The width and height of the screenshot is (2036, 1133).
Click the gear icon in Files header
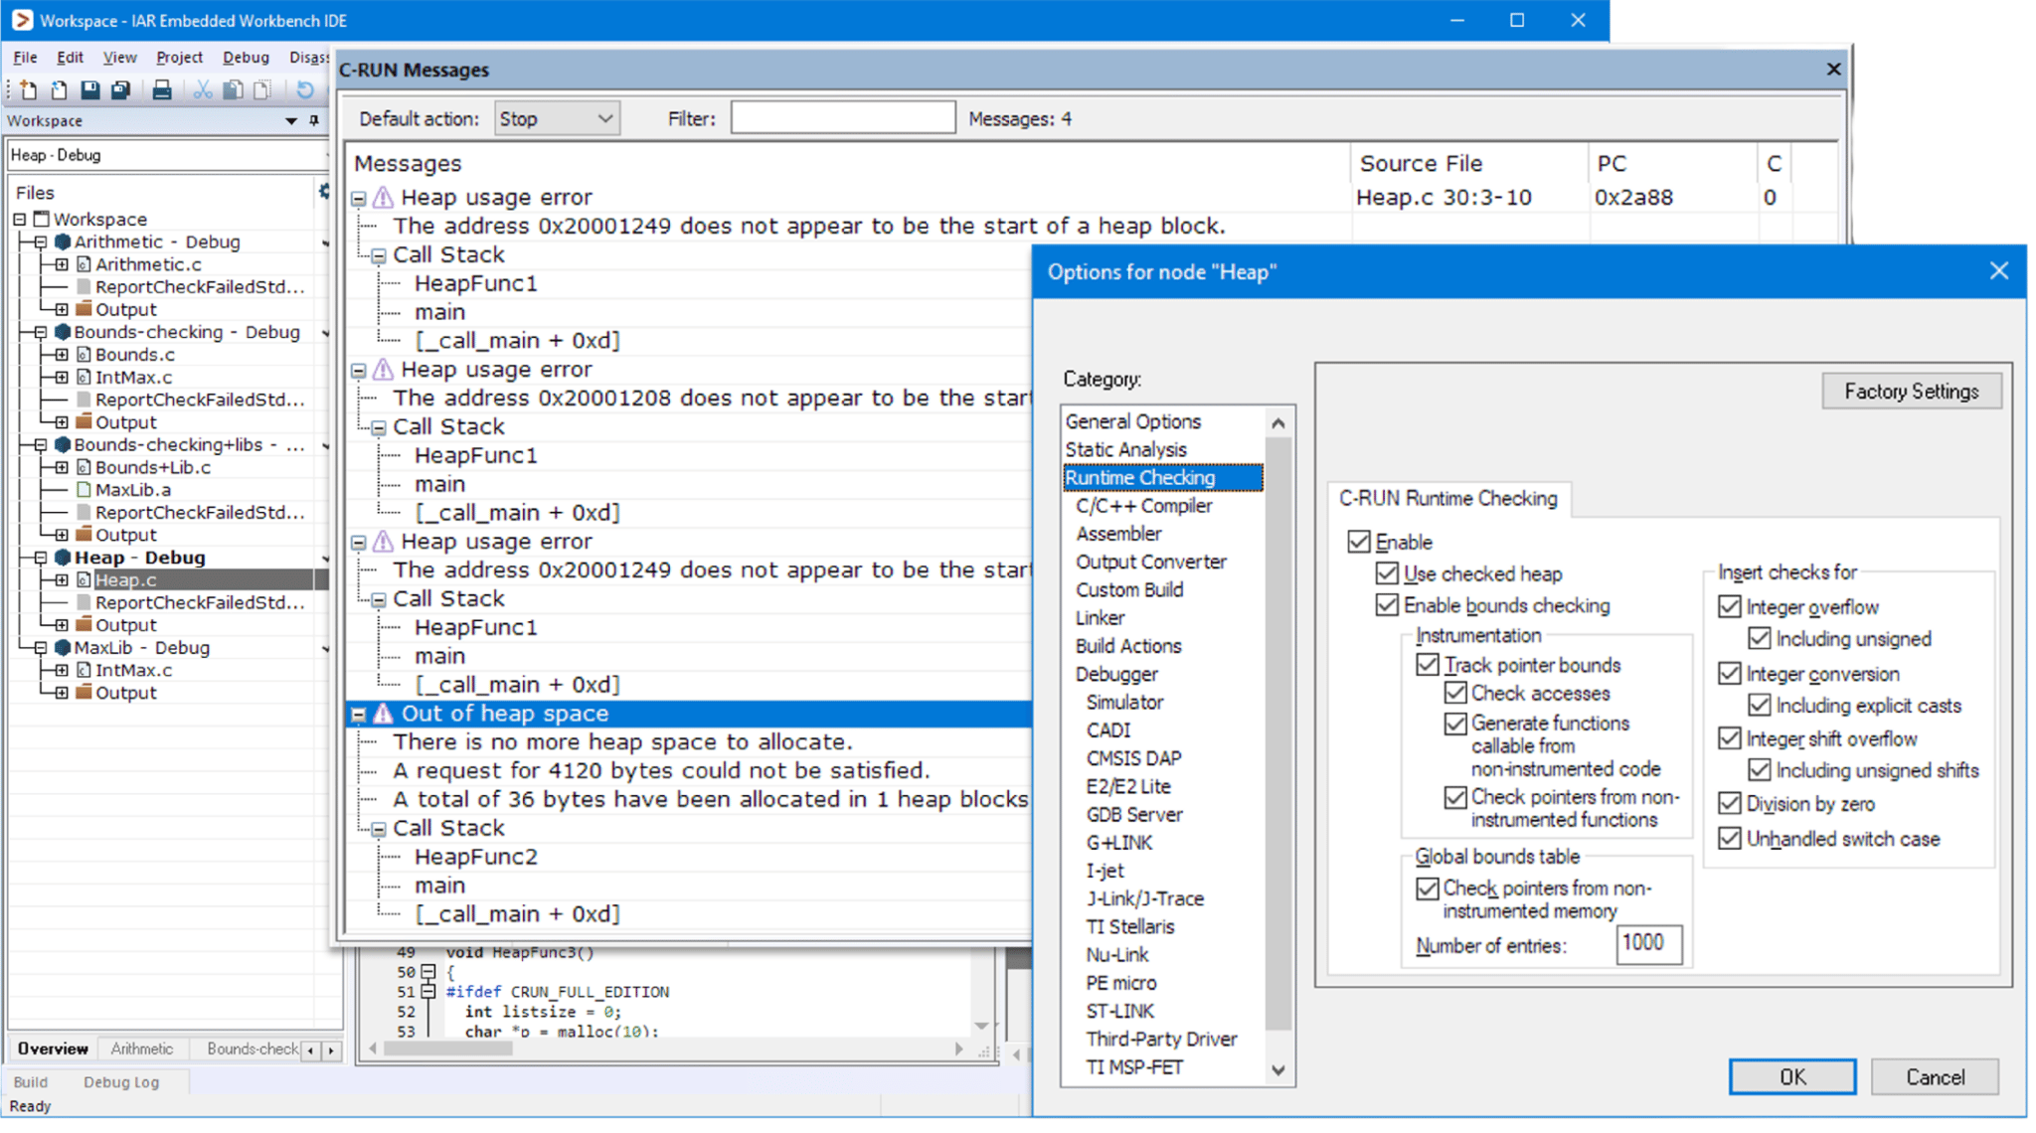click(324, 191)
